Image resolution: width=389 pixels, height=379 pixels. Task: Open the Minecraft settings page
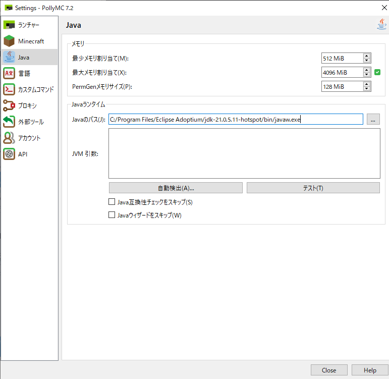(29, 41)
